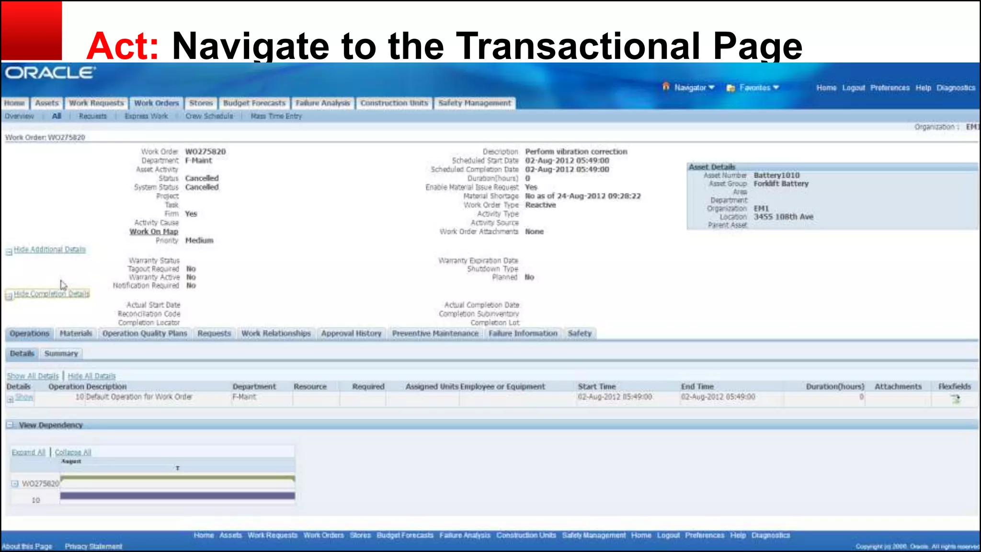
Task: Switch to the Materials tab
Action: [76, 333]
